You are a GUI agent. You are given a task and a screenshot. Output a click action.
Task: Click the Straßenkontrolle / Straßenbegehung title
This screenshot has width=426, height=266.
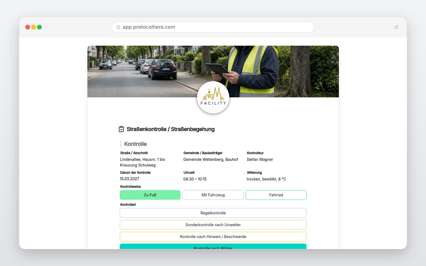tap(171, 129)
